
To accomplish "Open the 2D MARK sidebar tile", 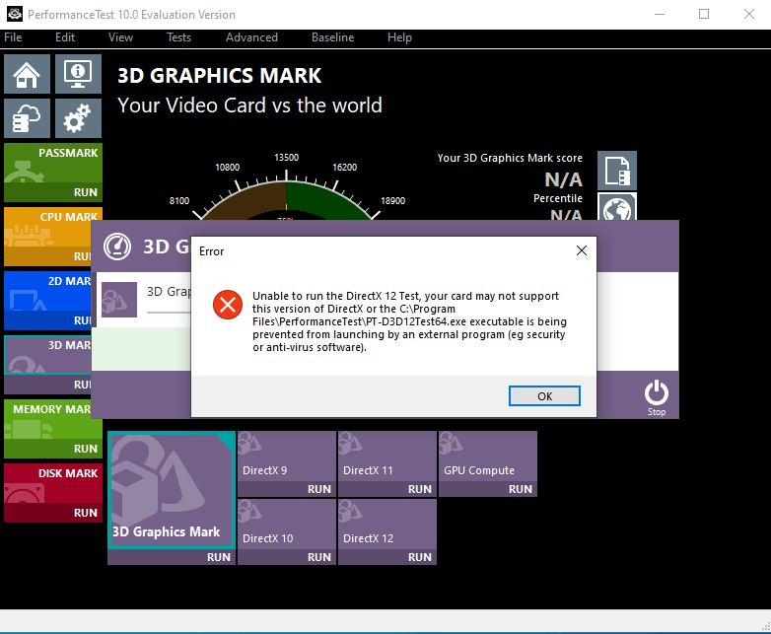I will pos(47,291).
